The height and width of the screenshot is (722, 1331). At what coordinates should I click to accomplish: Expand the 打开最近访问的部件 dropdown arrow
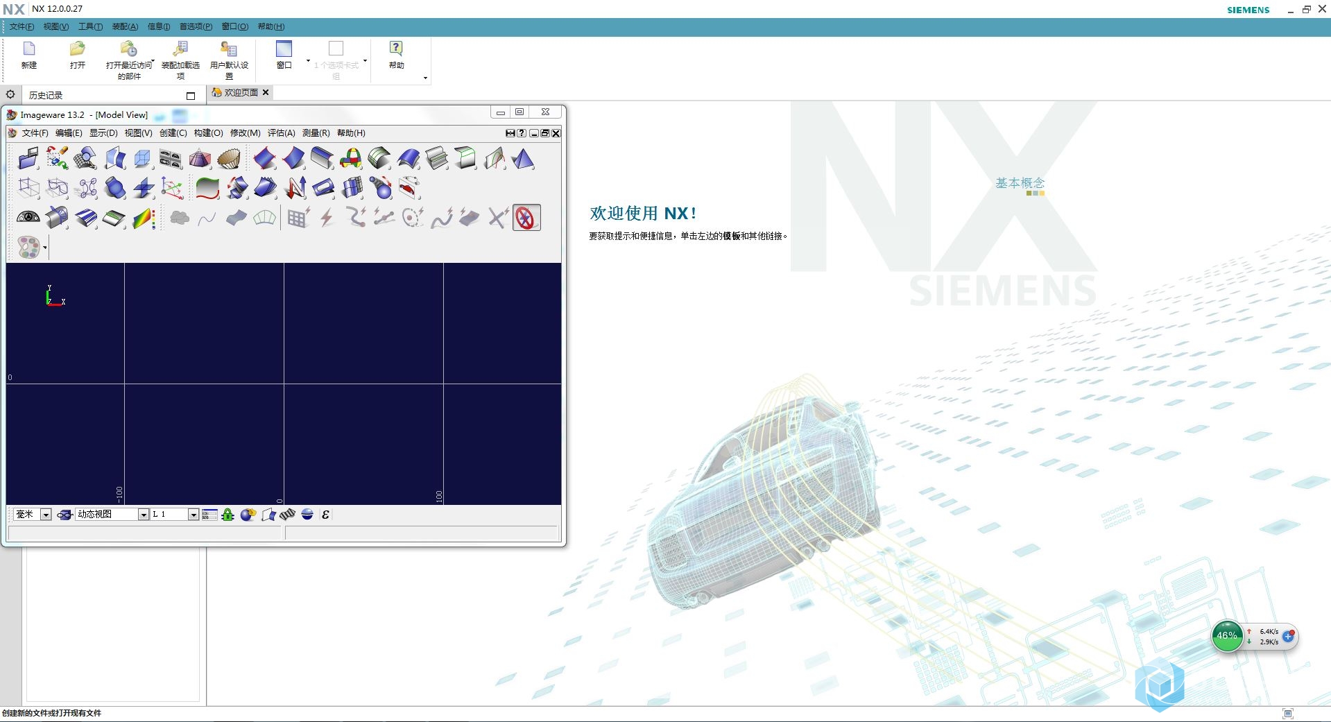153,61
